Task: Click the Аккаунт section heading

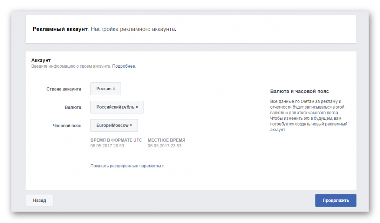Action: pyautogui.click(x=41, y=60)
